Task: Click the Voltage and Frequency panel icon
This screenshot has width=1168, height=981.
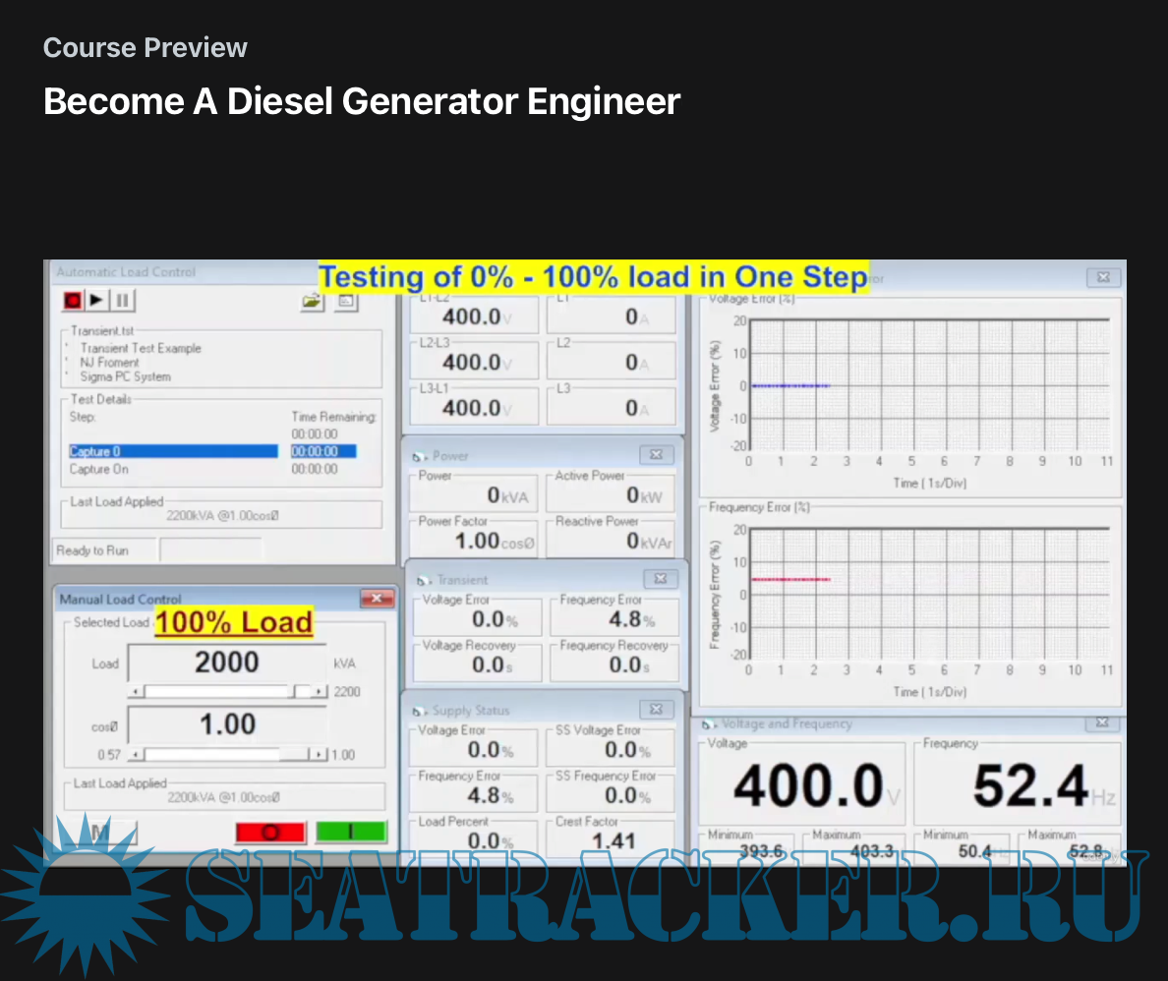Action: pyautogui.click(x=706, y=724)
